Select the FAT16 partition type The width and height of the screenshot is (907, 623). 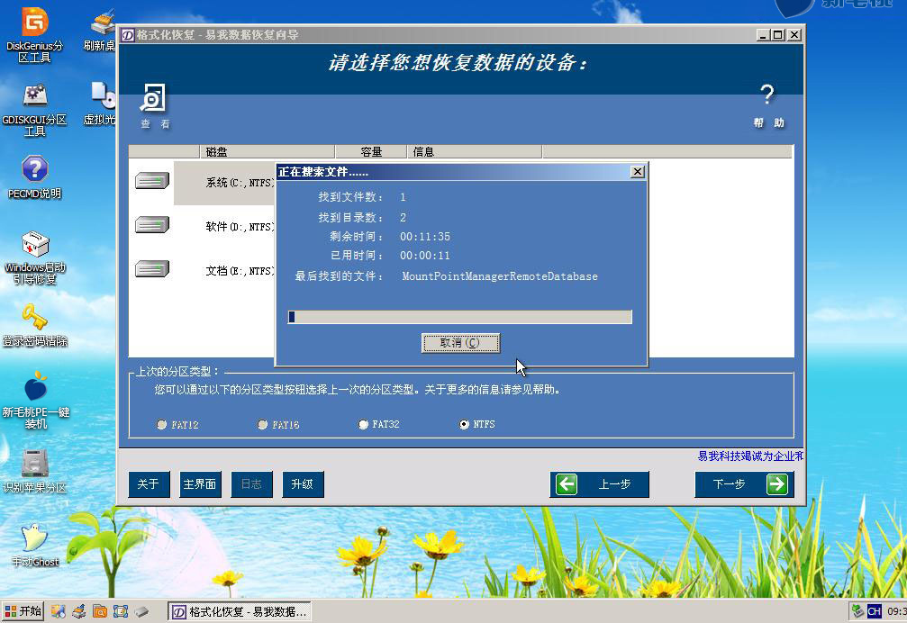(x=263, y=424)
